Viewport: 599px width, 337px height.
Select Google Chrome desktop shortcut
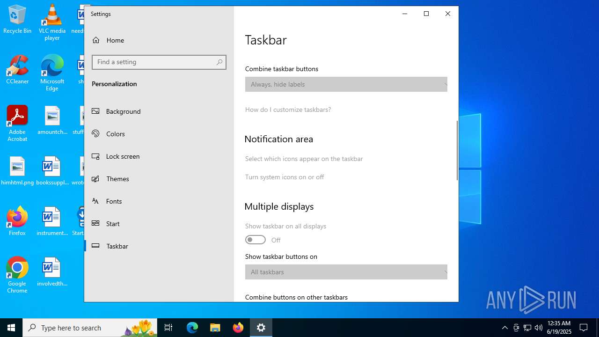[x=17, y=275]
